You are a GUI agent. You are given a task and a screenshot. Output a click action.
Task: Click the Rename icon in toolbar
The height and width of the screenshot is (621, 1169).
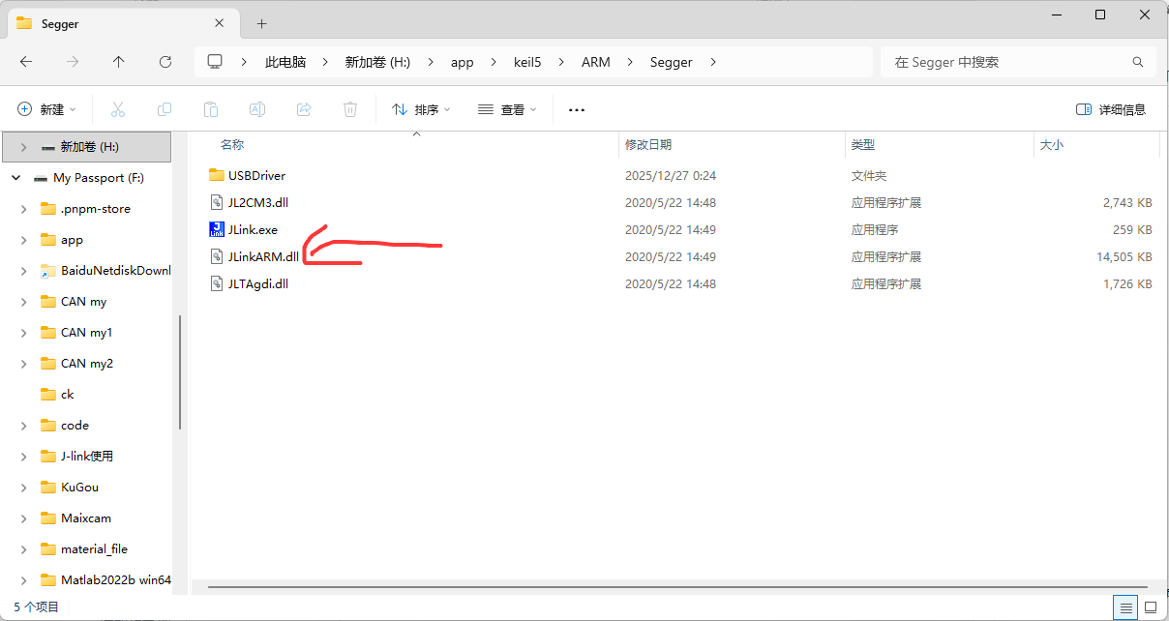point(257,109)
